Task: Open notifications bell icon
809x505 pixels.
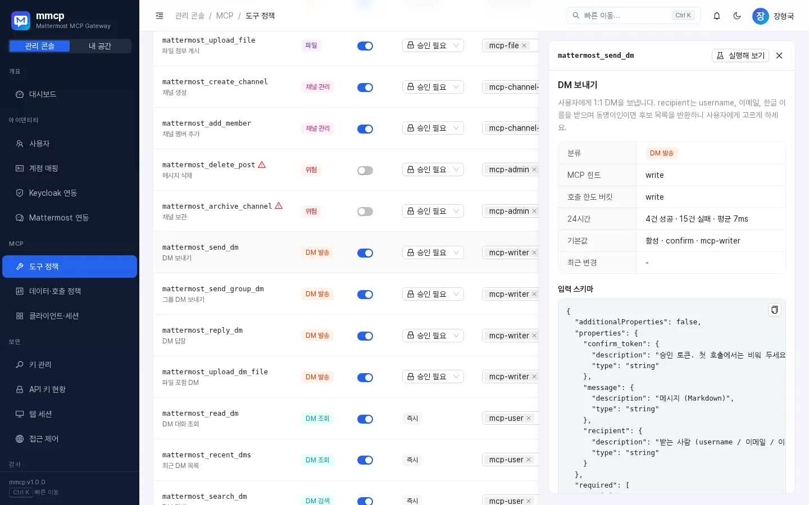Action: click(x=717, y=16)
